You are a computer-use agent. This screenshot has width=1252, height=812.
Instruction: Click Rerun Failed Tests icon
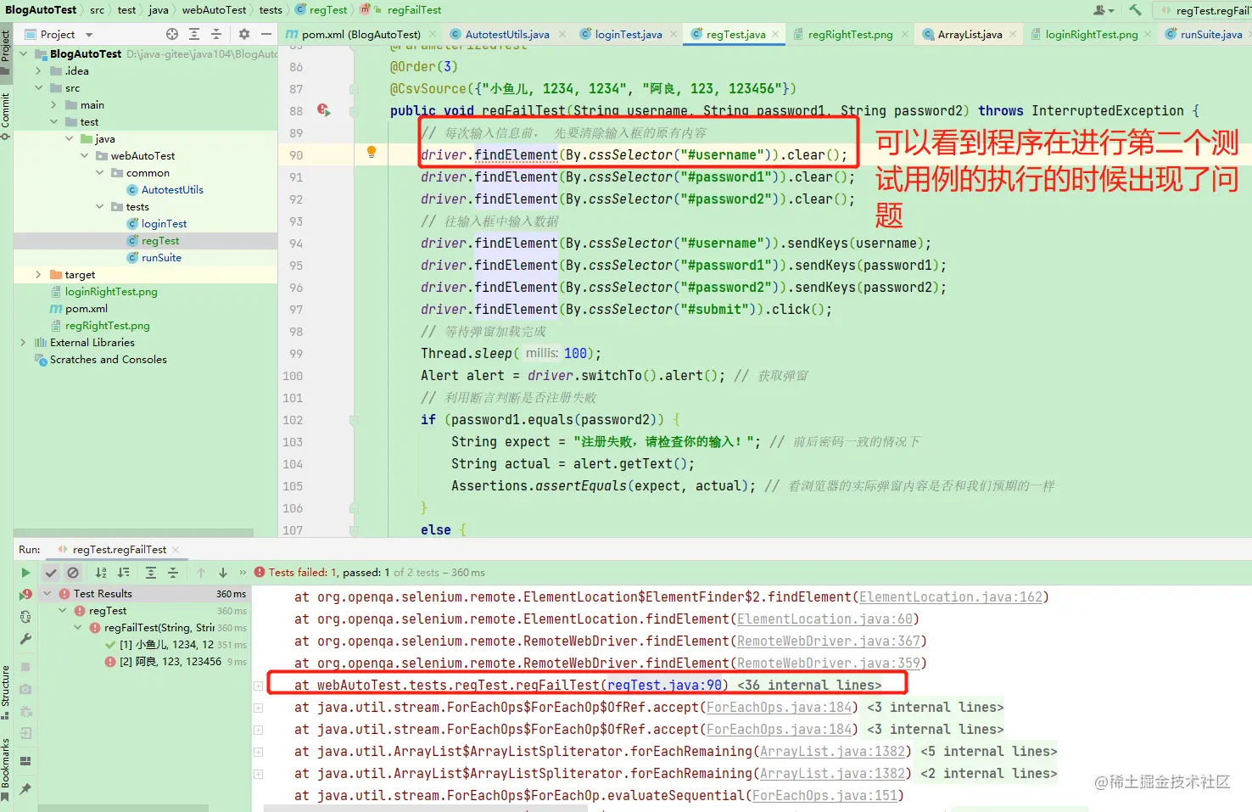click(x=25, y=594)
